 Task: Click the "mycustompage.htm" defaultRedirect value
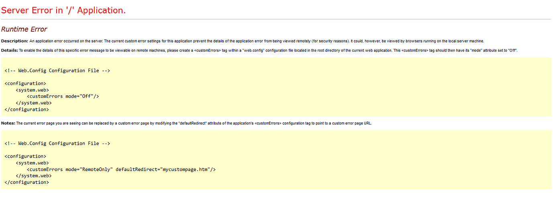coord(186,169)
